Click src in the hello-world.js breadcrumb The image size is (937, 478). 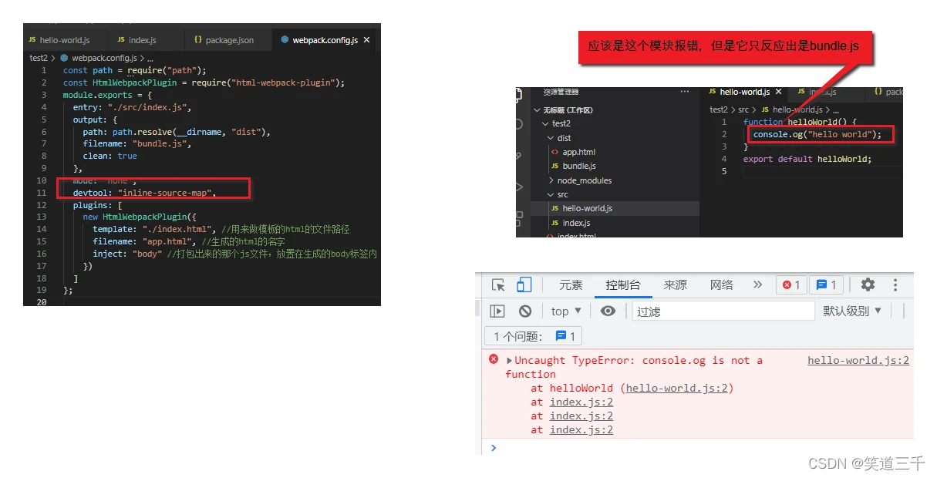coord(743,110)
